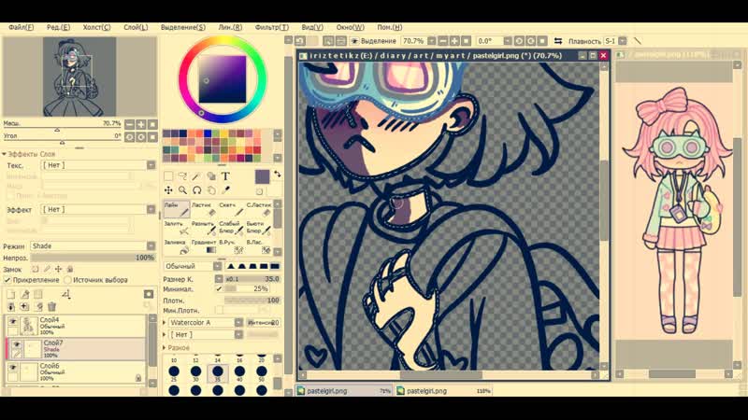Image resolution: width=748 pixels, height=420 pixels.
Task: Open the Файл menu
Action: coord(21,28)
